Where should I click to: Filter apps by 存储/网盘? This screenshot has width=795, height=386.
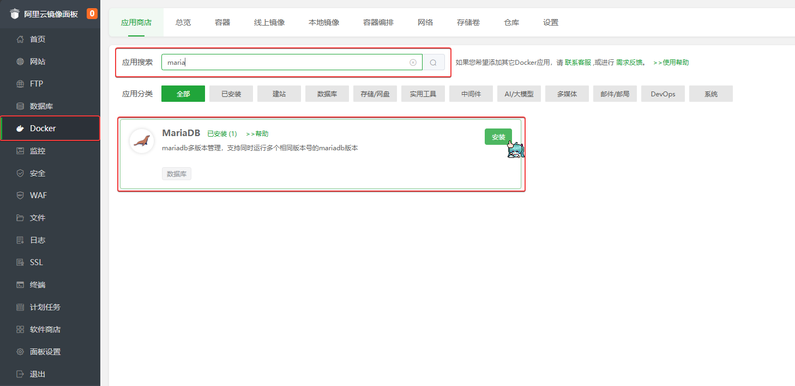coord(375,94)
